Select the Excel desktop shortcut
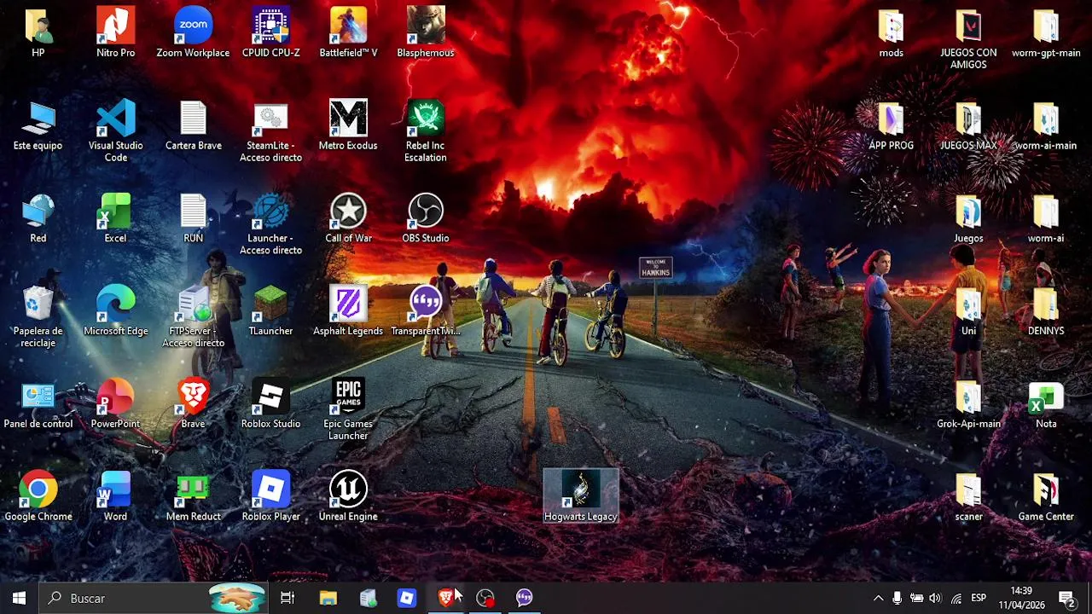 click(x=115, y=218)
